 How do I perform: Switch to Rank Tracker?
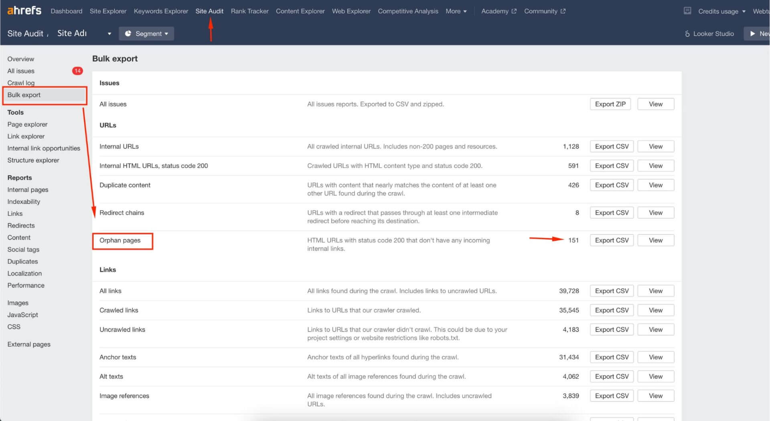249,11
